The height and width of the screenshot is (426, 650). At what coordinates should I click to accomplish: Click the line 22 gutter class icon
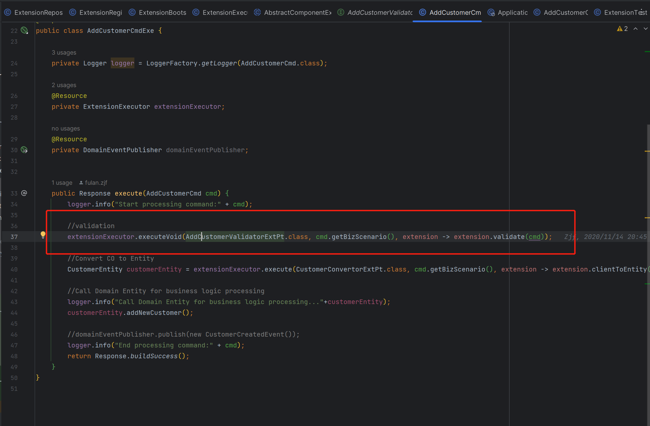pos(24,30)
